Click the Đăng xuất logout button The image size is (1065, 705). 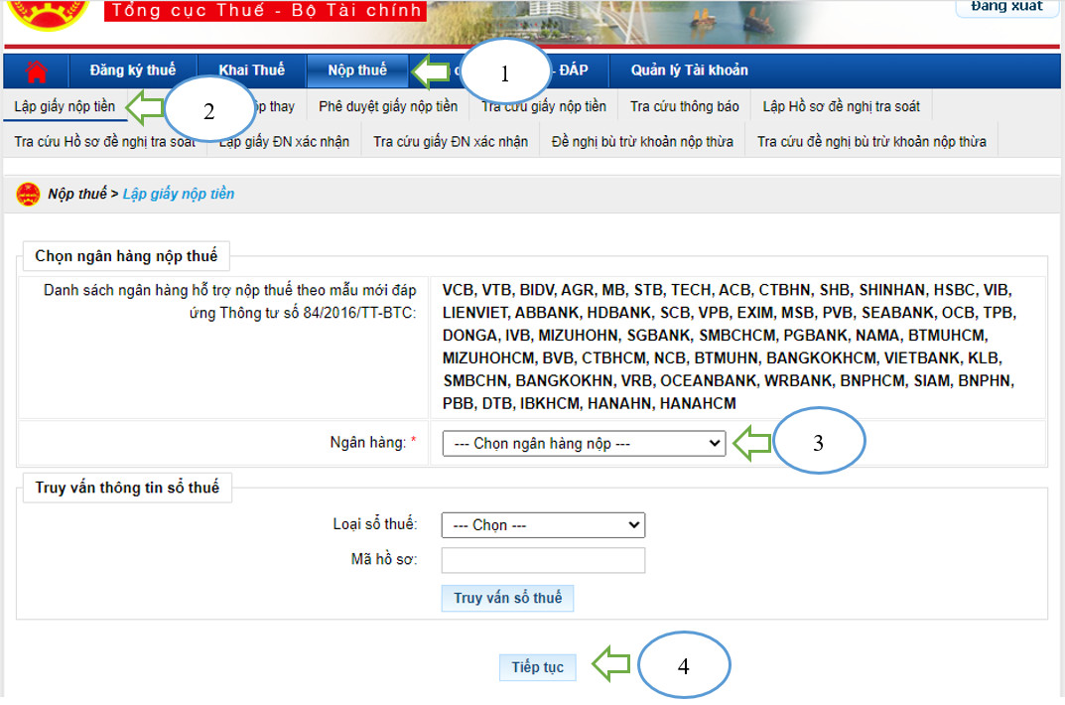tap(1006, 6)
